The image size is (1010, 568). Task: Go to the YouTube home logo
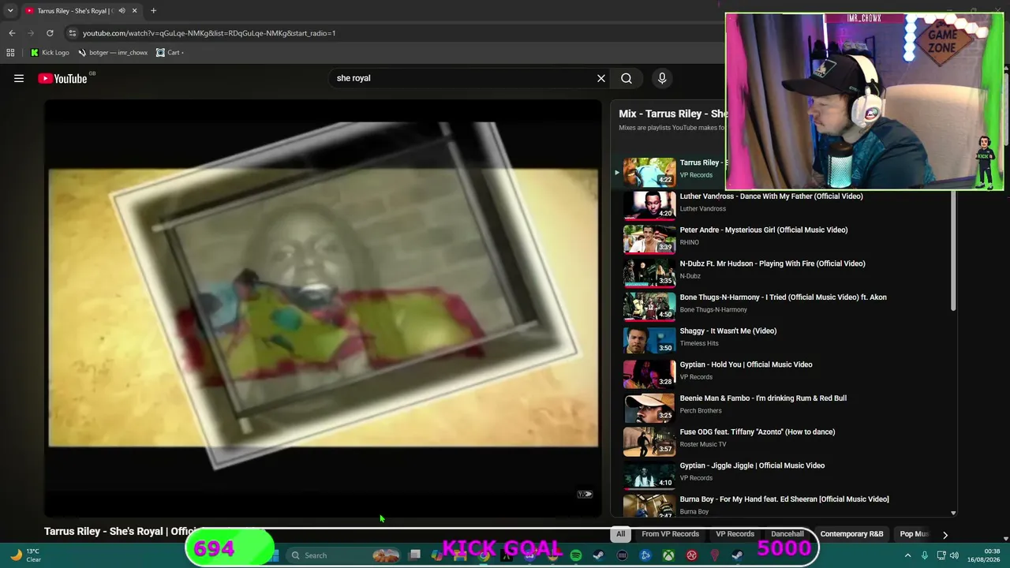[62, 78]
